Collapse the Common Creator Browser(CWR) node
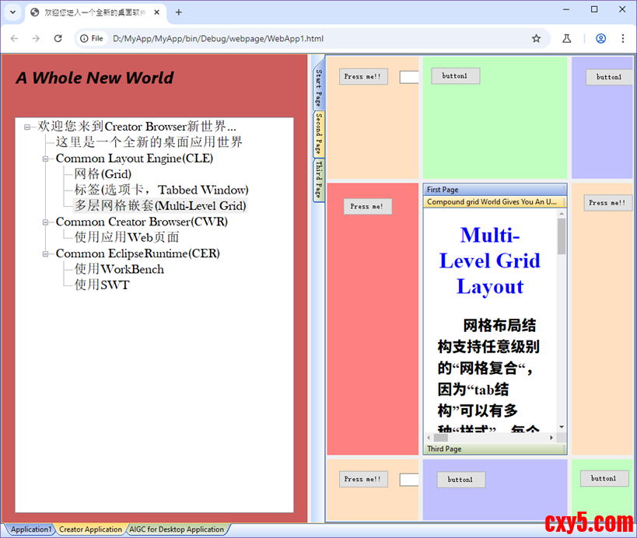The width and height of the screenshot is (637, 538). 46,222
